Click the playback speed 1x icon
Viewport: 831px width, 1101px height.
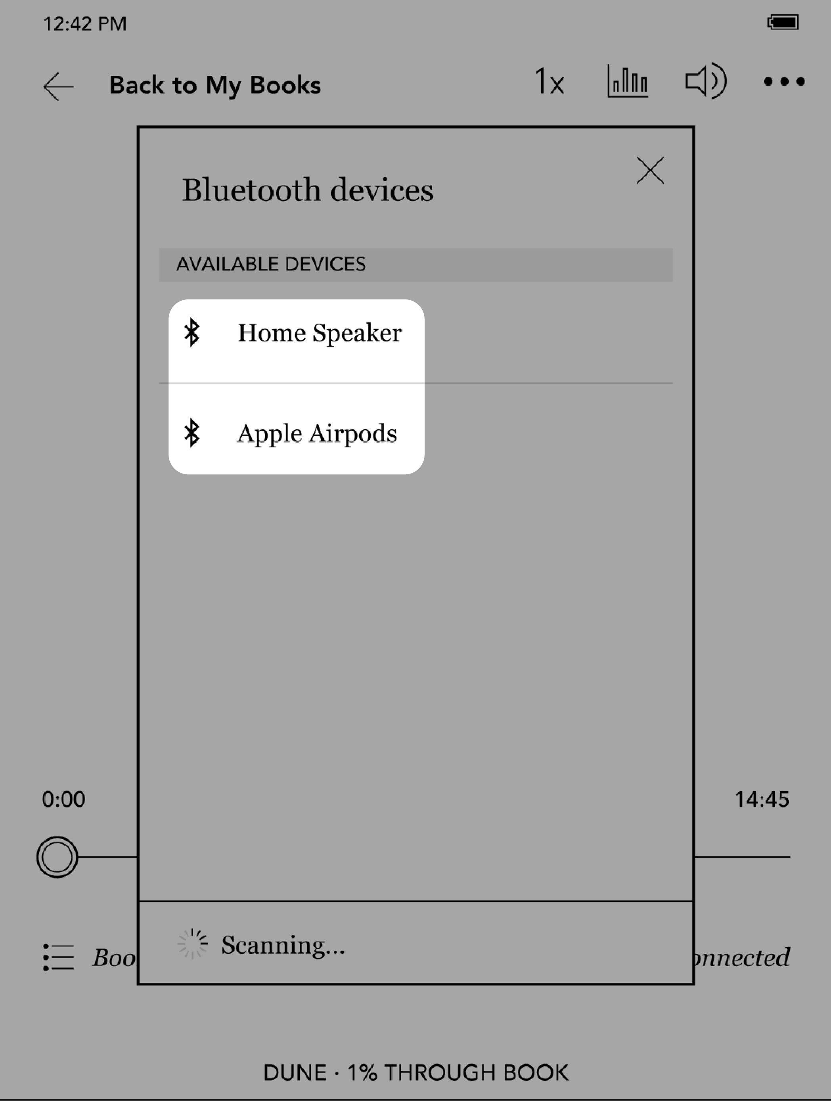(549, 82)
